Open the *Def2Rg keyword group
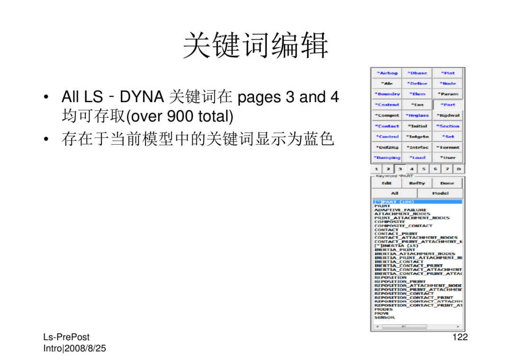 387,147
